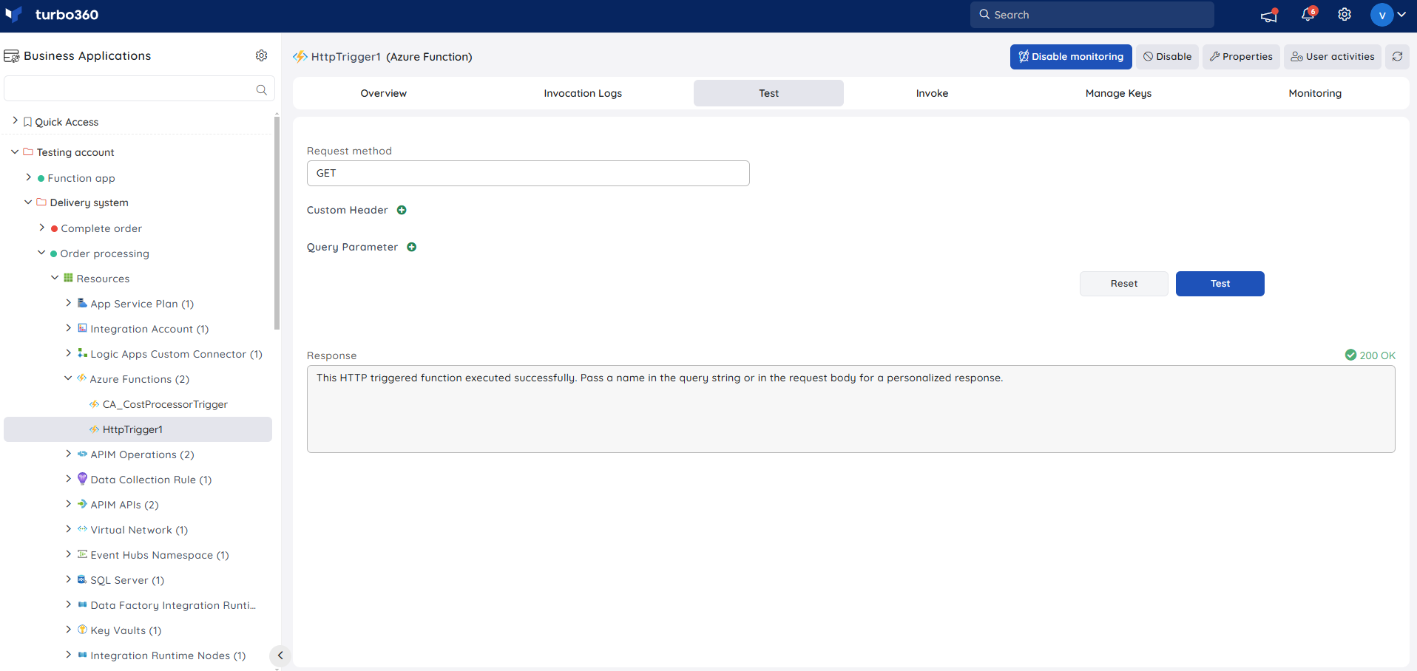
Task: Run the blue Test button
Action: point(1220,284)
